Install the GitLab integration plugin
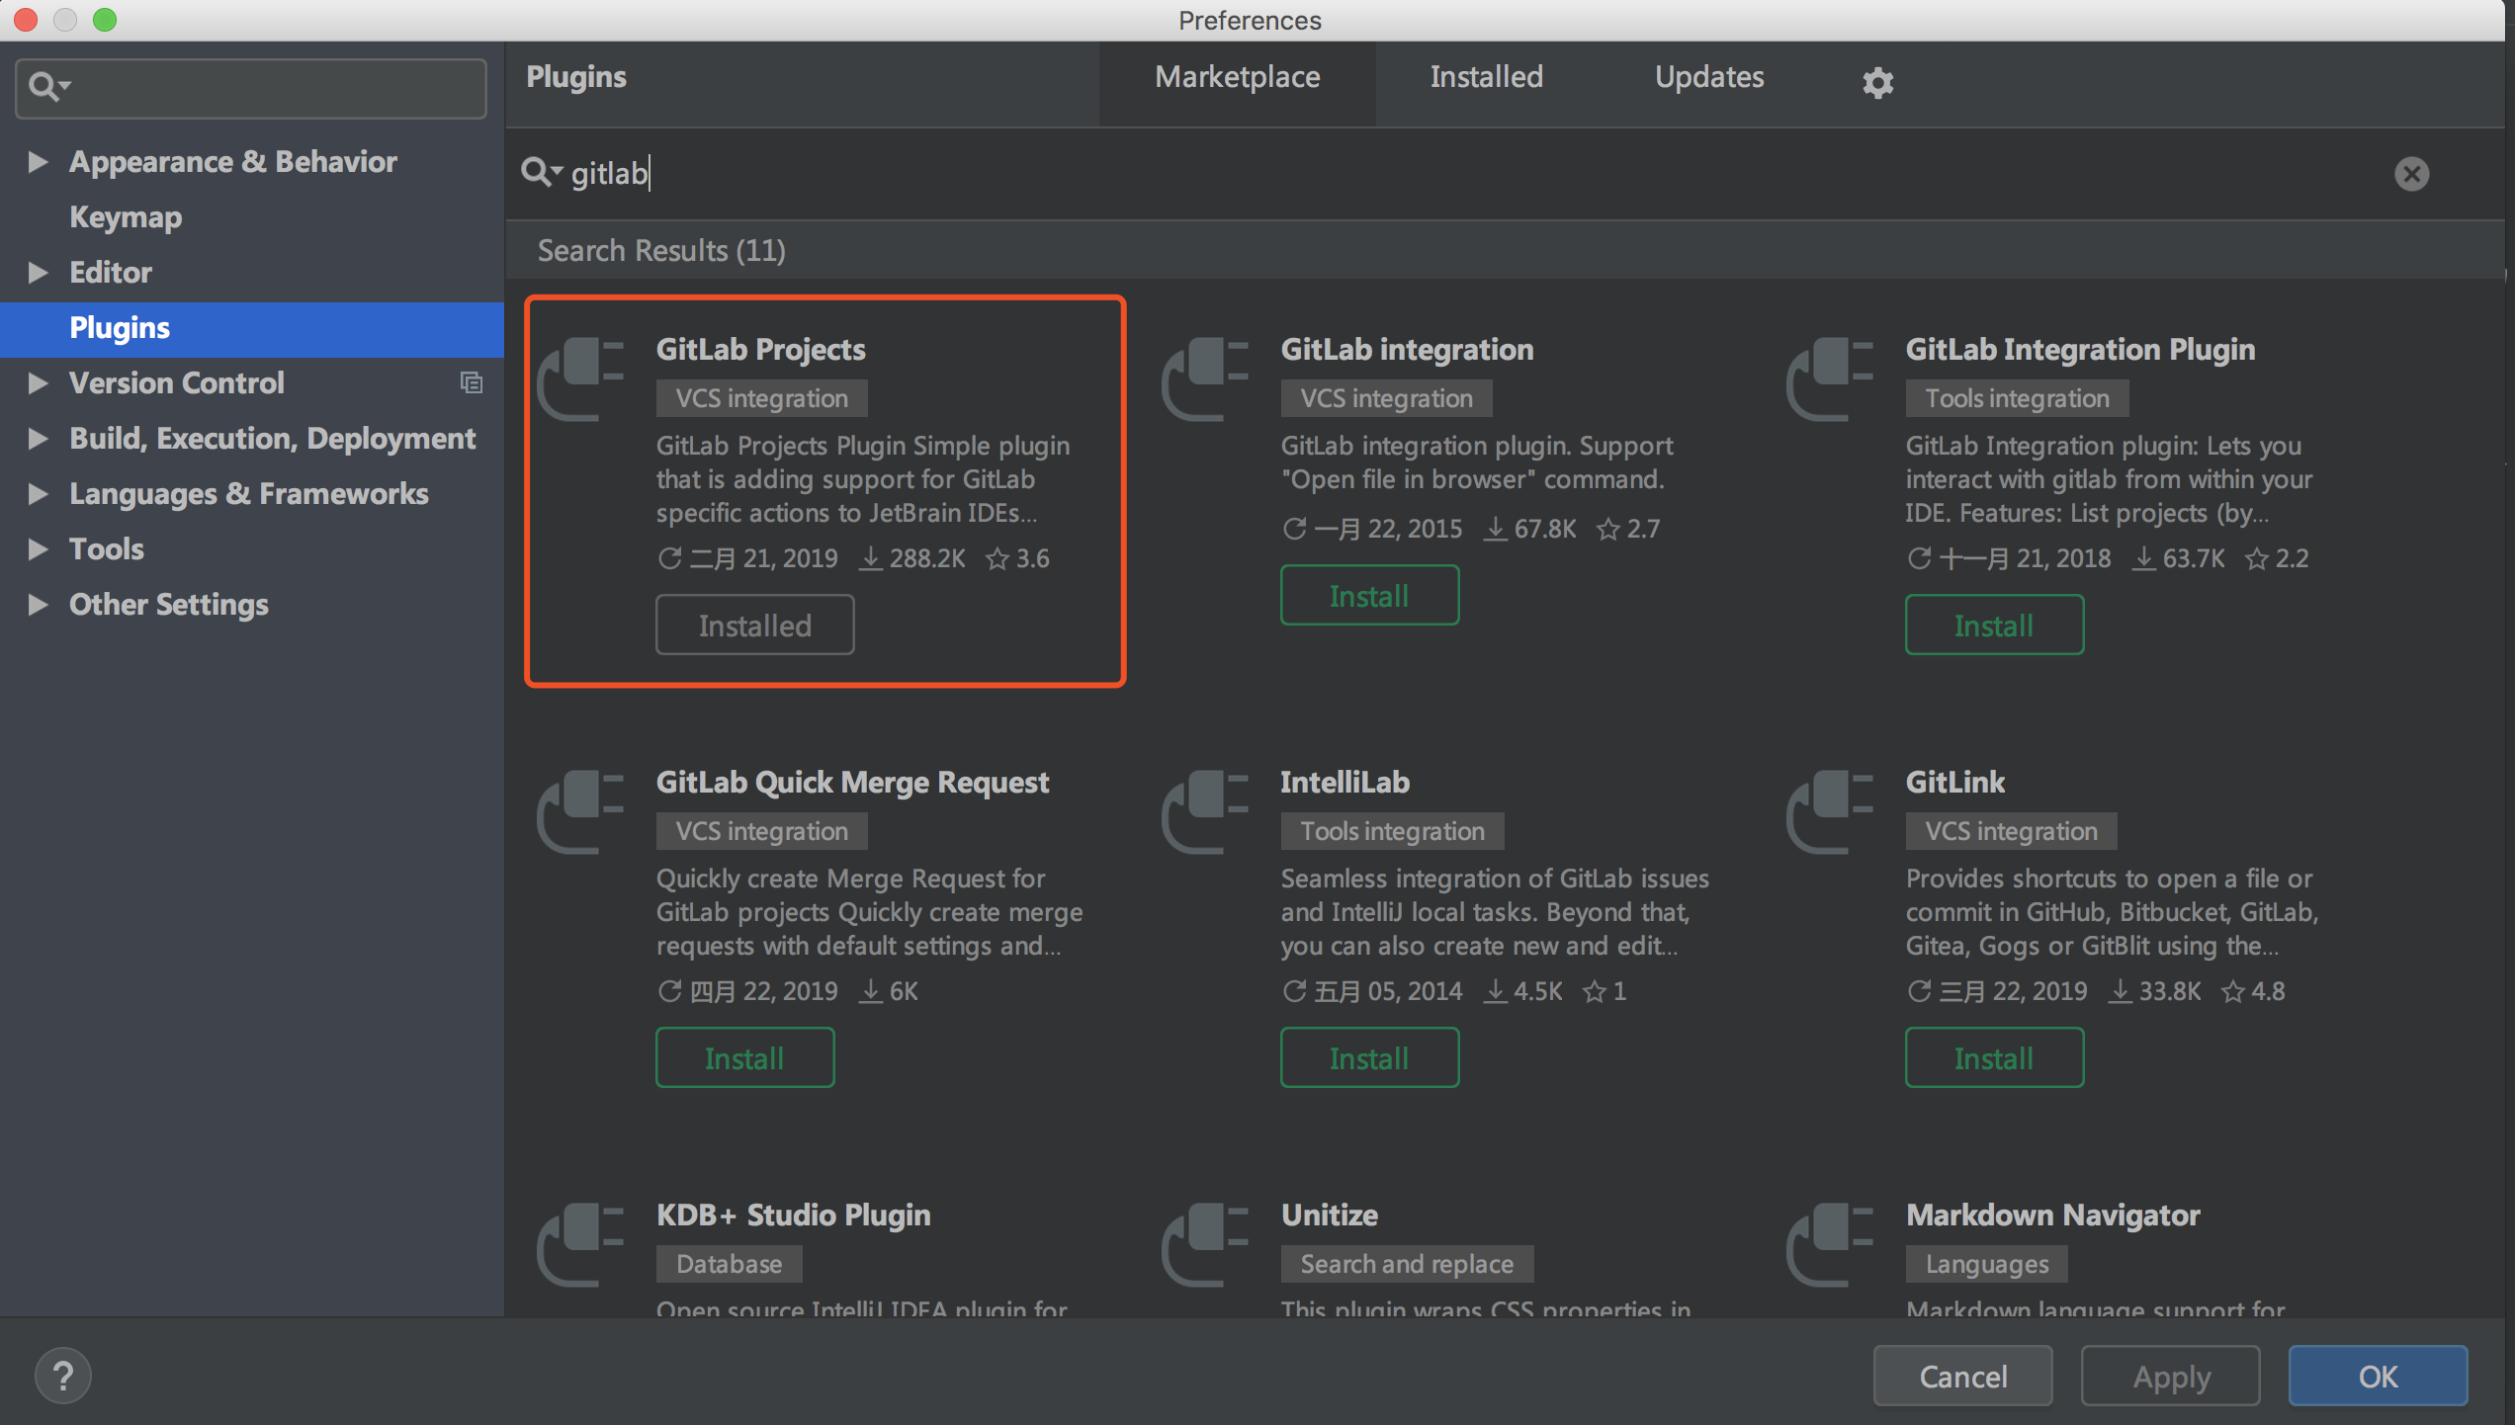The width and height of the screenshot is (2515, 1425). (x=1369, y=595)
